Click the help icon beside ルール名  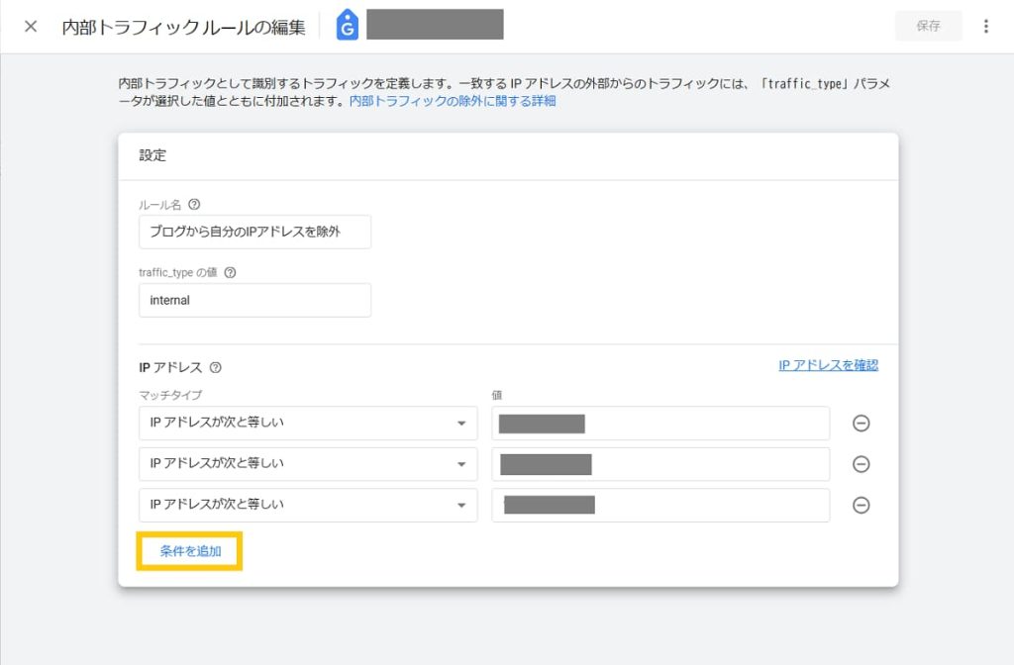tap(194, 205)
